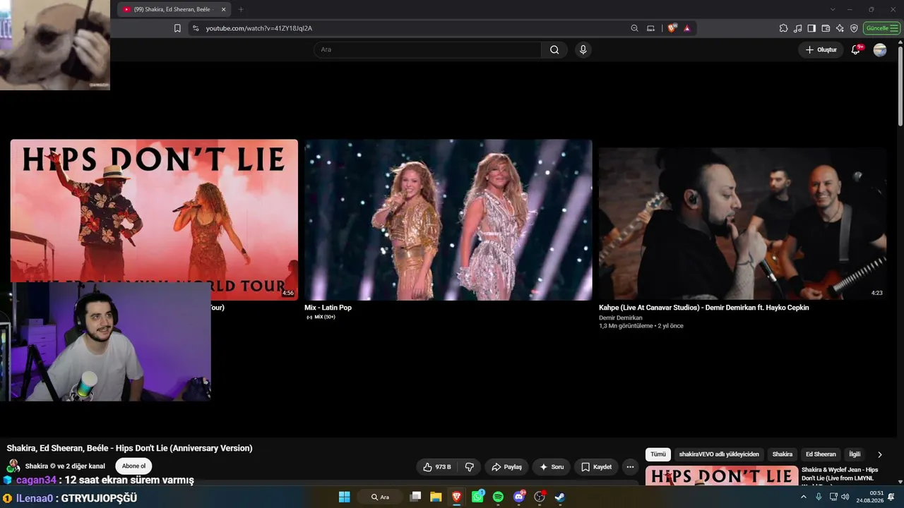Click the page vertical scrollbar
Image resolution: width=904 pixels, height=508 pixels.
[x=900, y=85]
